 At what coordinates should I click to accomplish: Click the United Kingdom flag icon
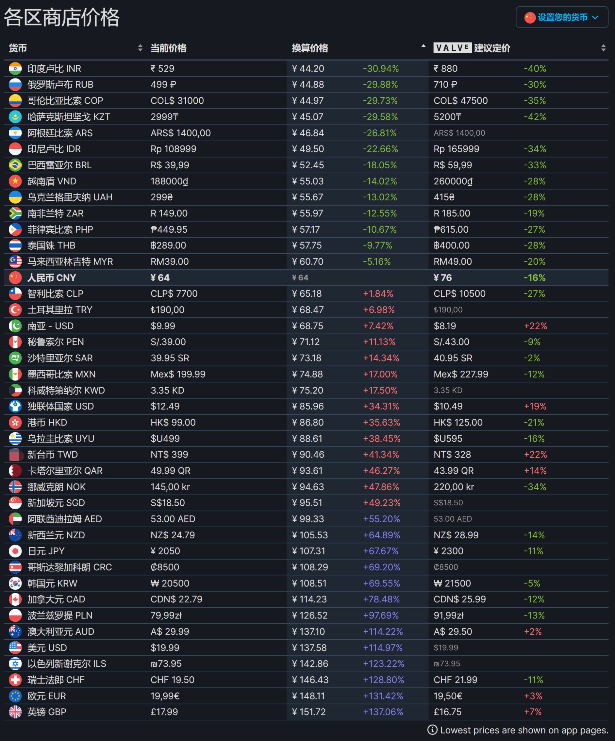coord(15,712)
